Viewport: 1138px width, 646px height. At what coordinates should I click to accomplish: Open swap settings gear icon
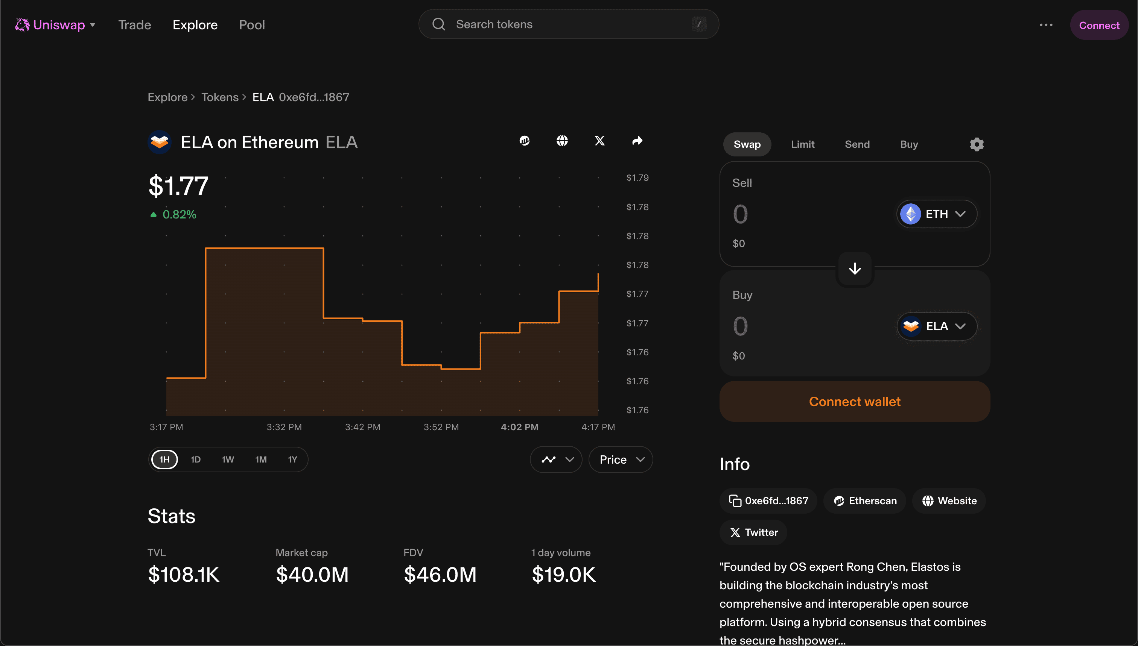tap(977, 144)
